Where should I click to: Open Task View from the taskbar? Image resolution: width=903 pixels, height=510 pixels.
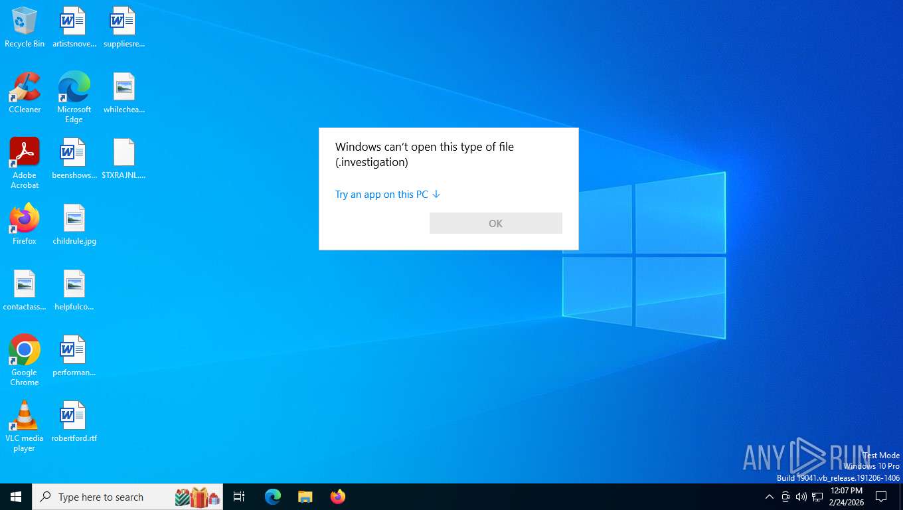pyautogui.click(x=239, y=497)
